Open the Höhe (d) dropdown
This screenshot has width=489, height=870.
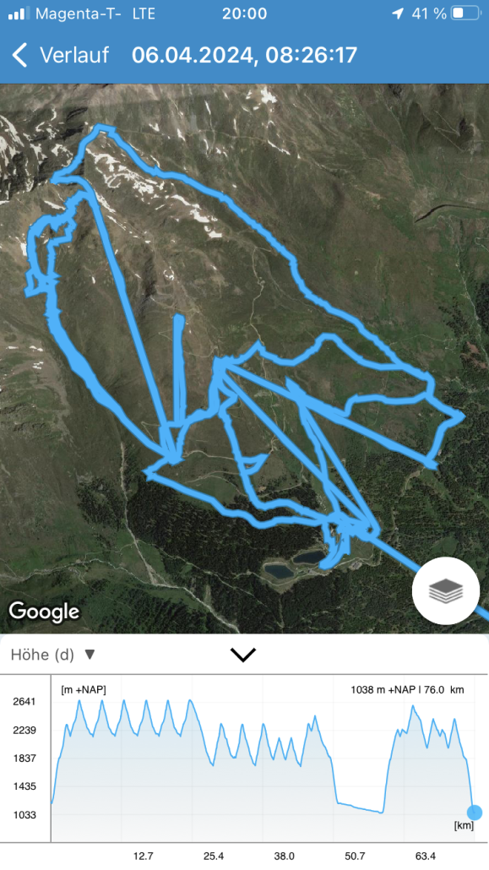point(52,655)
